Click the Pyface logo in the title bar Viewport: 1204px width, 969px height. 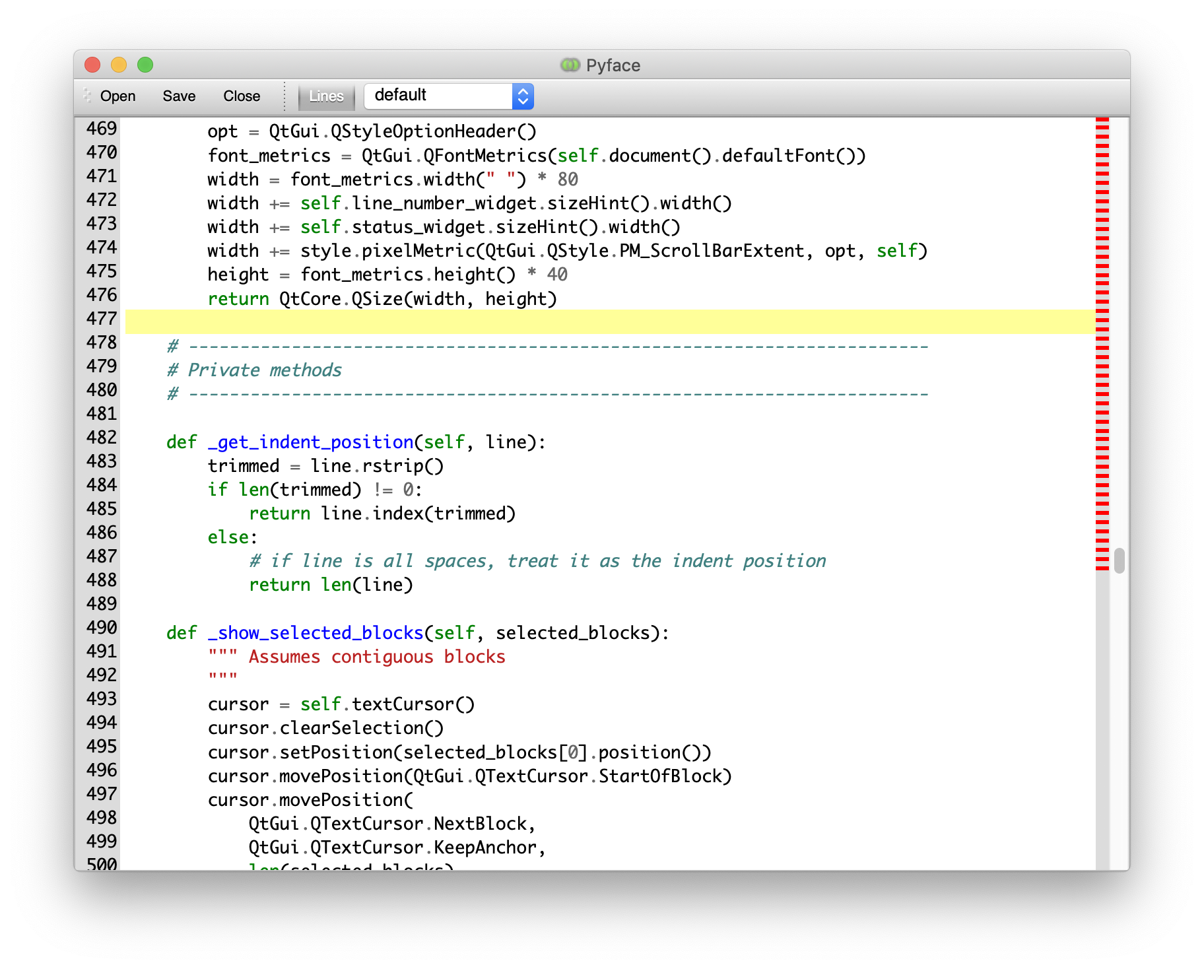[x=569, y=65]
